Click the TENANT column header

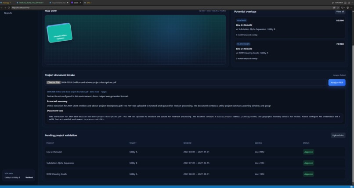(x=133, y=143)
